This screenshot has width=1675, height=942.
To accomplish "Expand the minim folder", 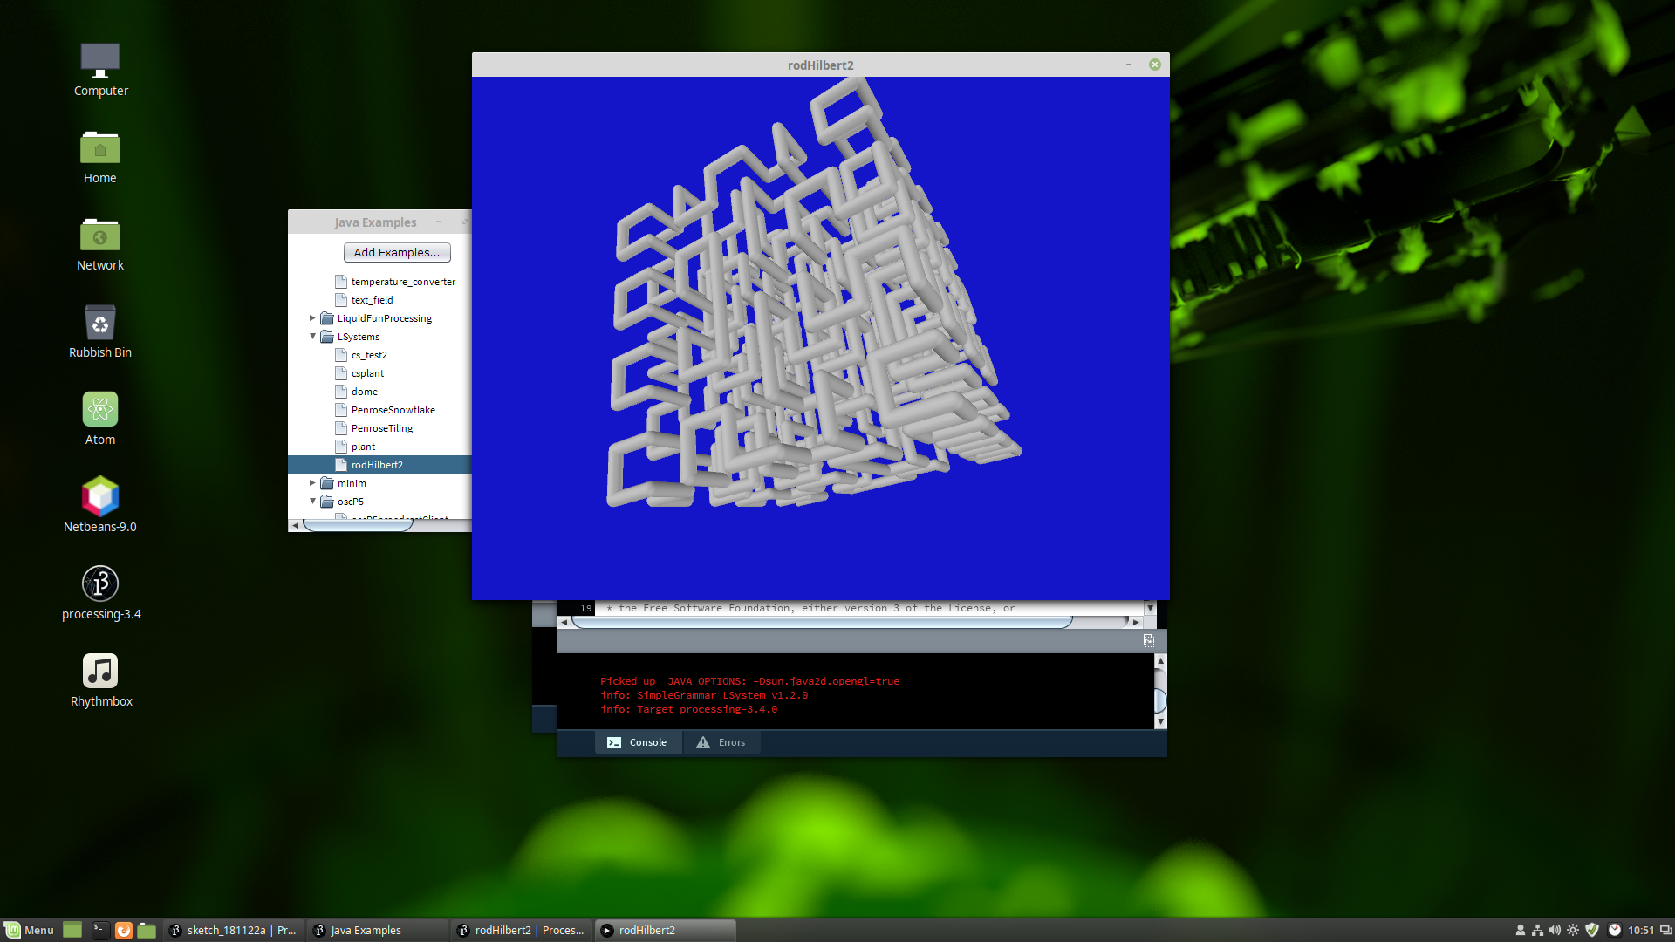I will (x=312, y=482).
